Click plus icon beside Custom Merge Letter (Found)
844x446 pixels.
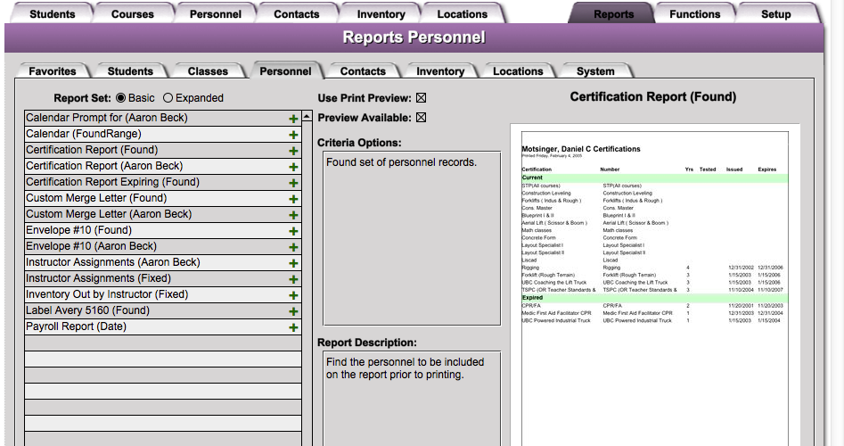coord(293,199)
